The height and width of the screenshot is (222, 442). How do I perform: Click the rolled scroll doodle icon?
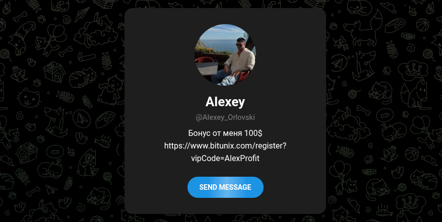[87, 56]
